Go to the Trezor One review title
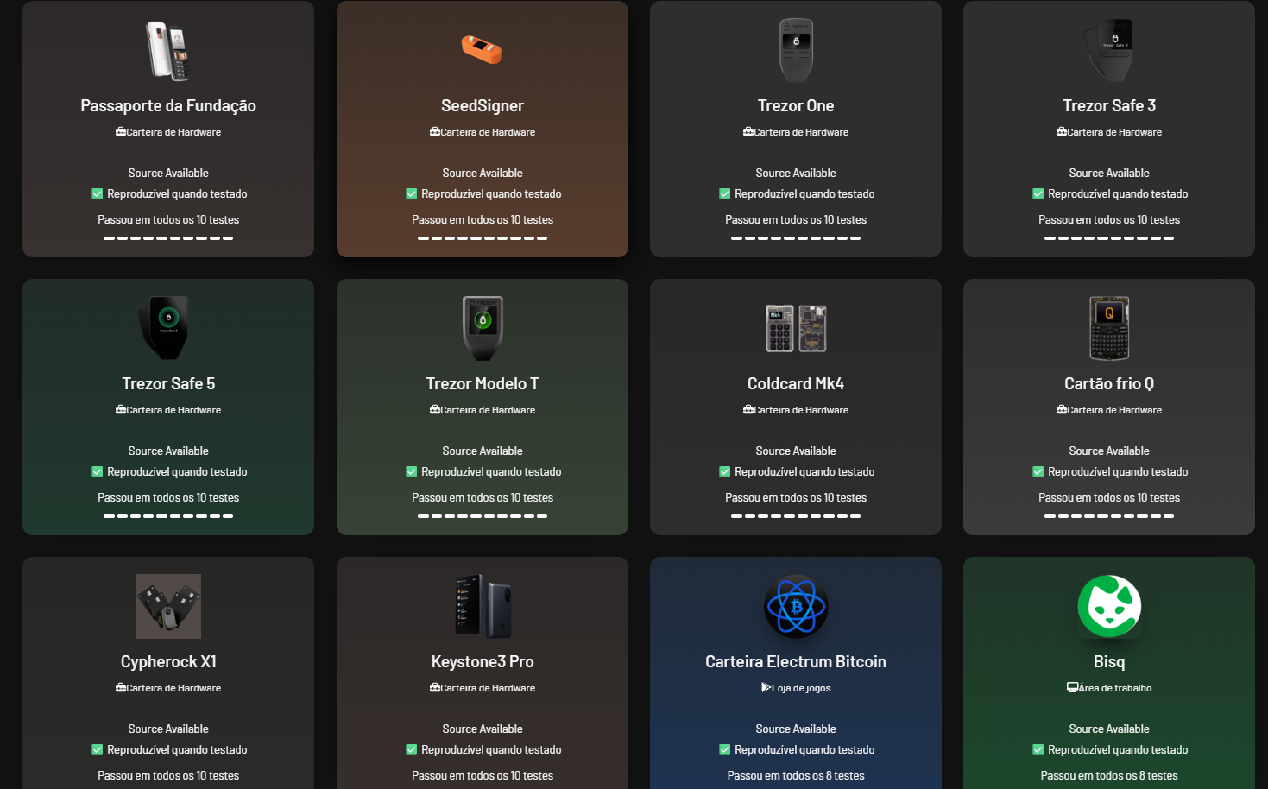The image size is (1268, 789). [x=796, y=105]
